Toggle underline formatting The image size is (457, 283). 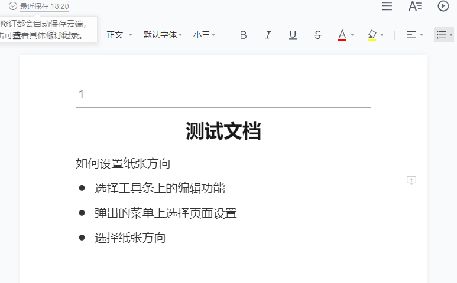[293, 35]
